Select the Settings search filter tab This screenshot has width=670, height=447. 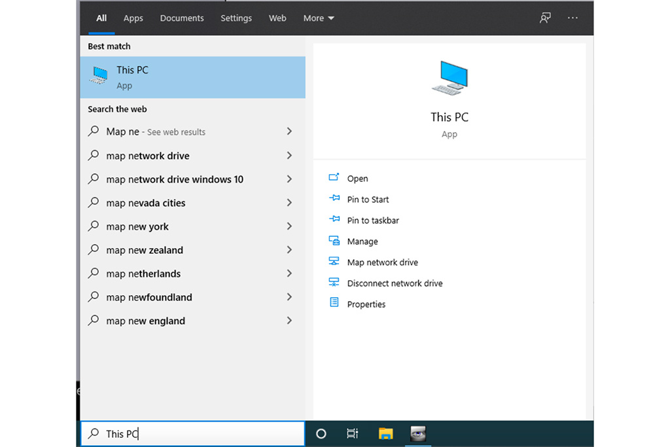pyautogui.click(x=236, y=18)
